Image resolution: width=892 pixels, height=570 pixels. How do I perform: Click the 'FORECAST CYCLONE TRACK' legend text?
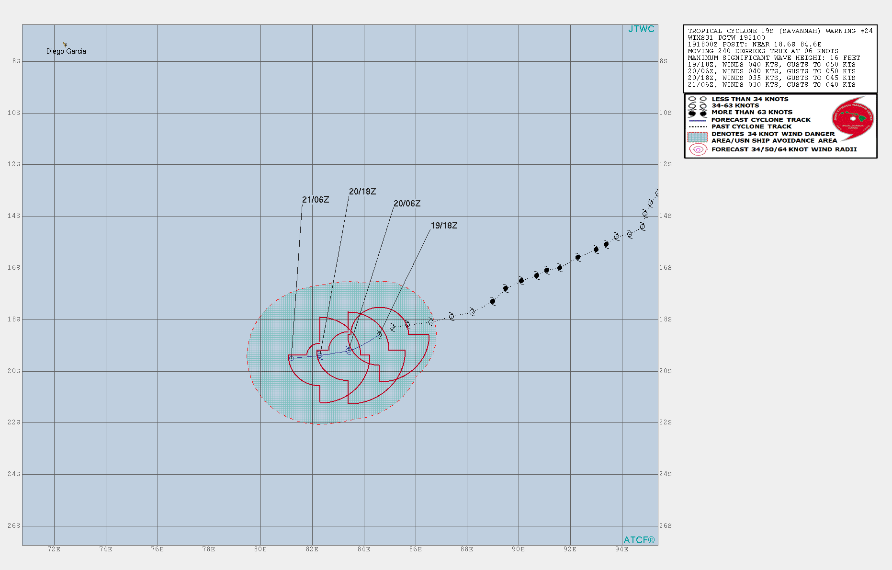tap(761, 120)
